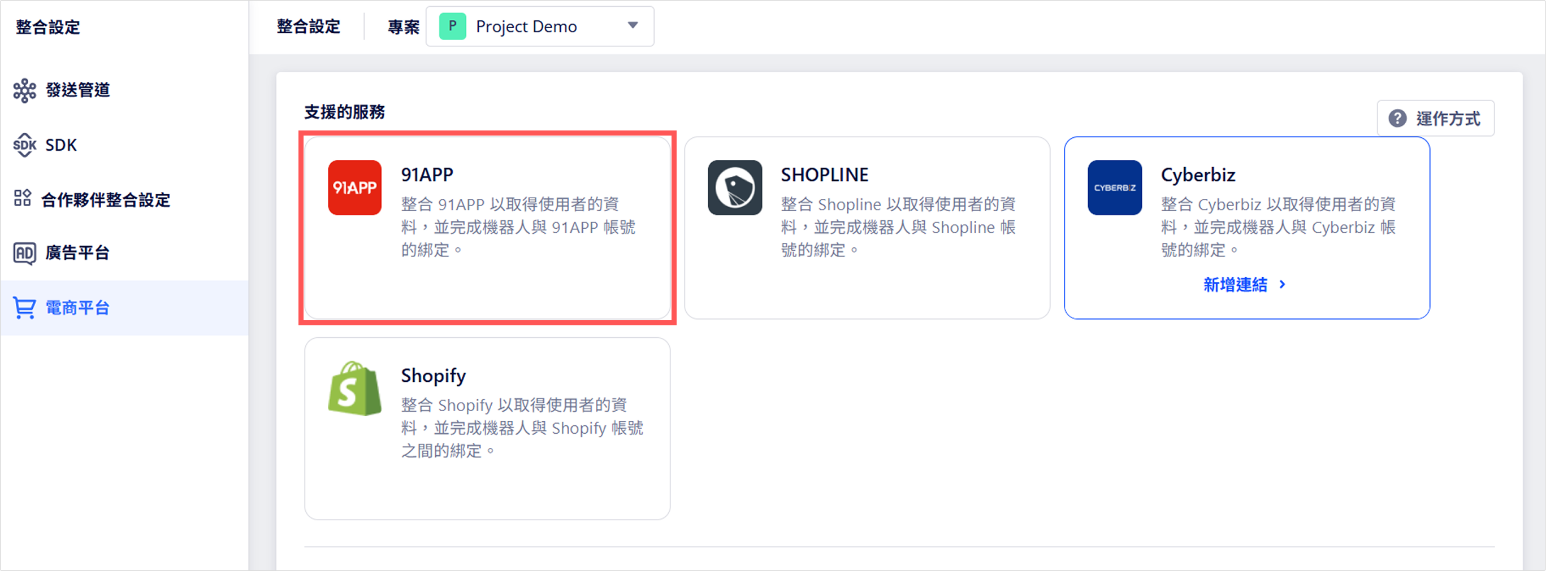1546x571 pixels.
Task: Go to 合作夥伴整合設定 section
Action: click(x=124, y=199)
